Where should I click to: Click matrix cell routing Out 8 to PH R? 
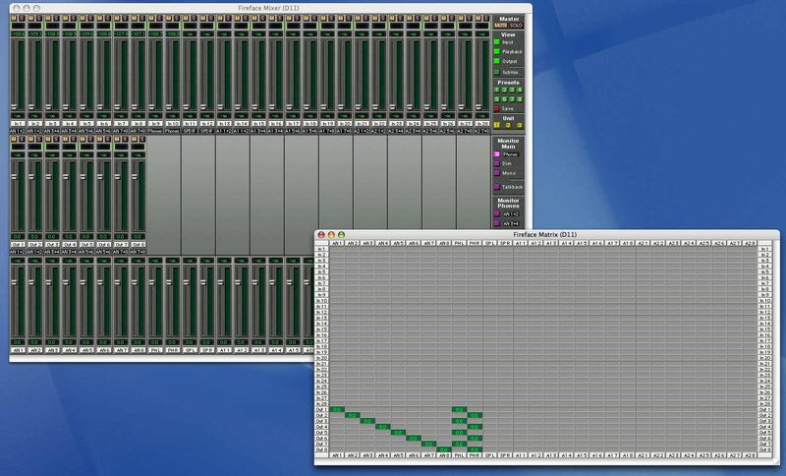point(475,449)
